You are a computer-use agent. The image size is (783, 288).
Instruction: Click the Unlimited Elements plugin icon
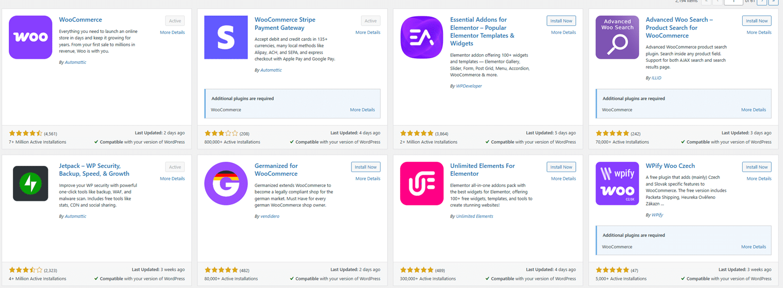click(422, 183)
